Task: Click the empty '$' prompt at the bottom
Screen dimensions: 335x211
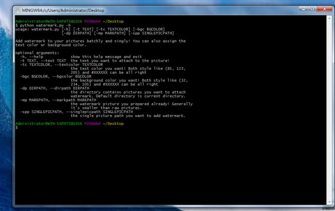Action: tap(16, 127)
